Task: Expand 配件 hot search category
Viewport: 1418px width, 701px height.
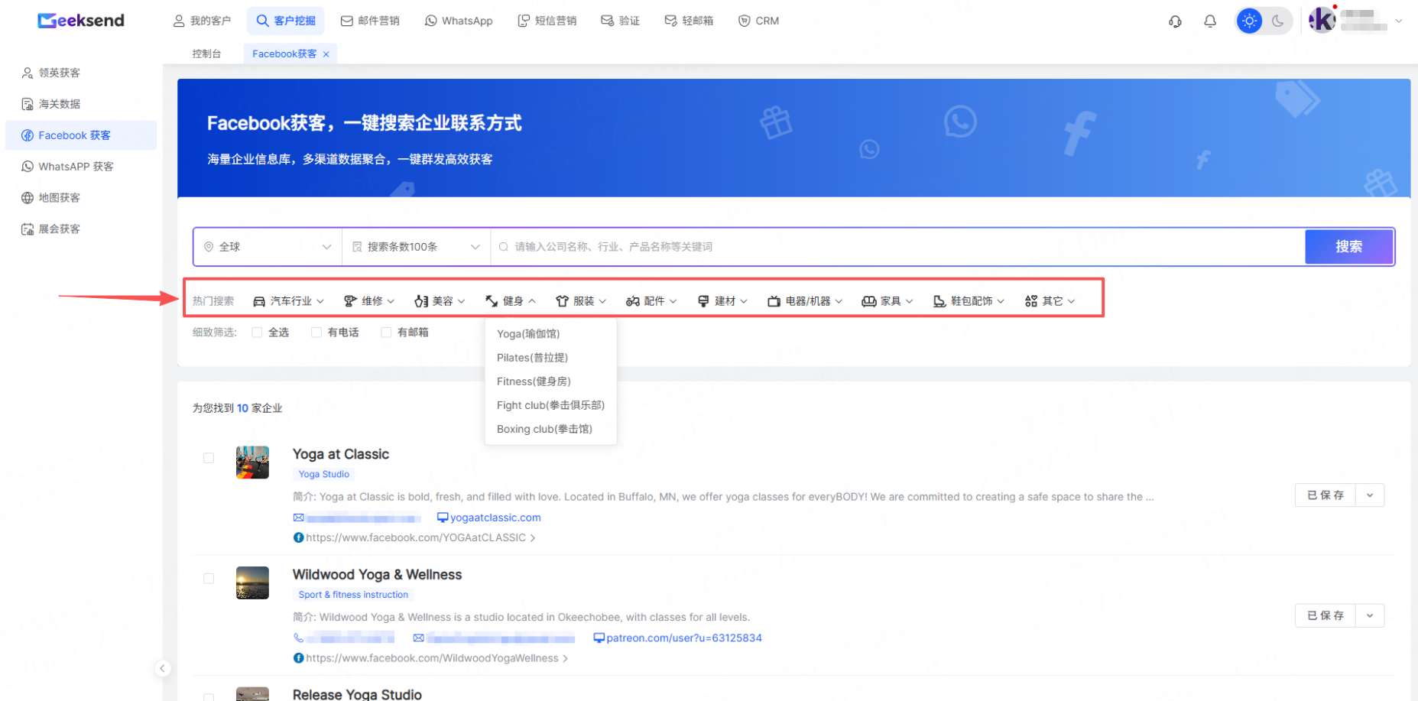Action: coord(651,301)
